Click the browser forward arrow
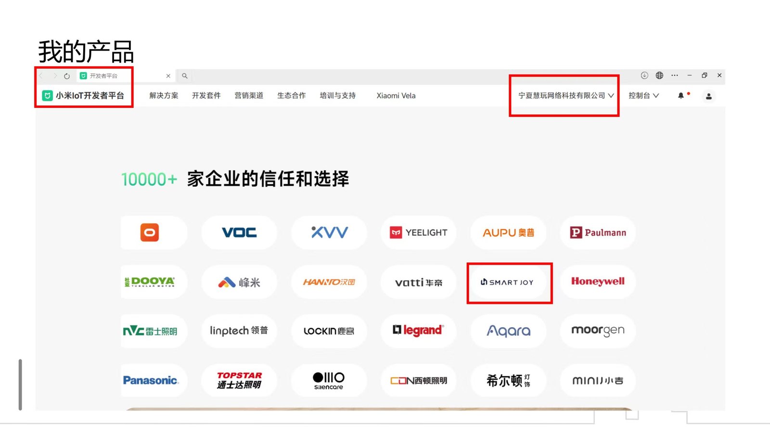Viewport: 770px width, 433px height. (x=55, y=76)
